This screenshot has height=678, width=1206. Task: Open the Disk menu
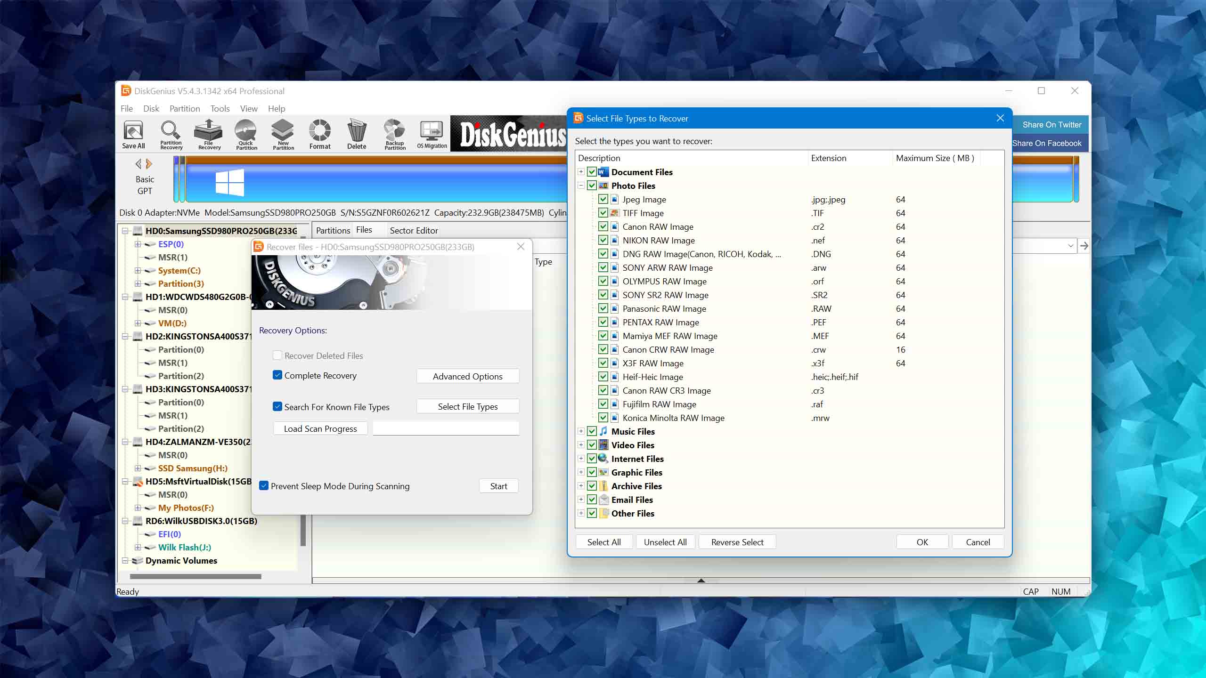[151, 109]
